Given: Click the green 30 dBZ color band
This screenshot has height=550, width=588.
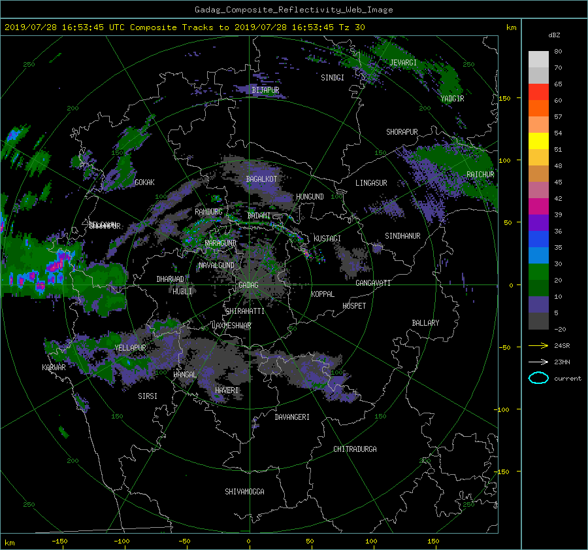Looking at the screenshot, I should (x=538, y=272).
